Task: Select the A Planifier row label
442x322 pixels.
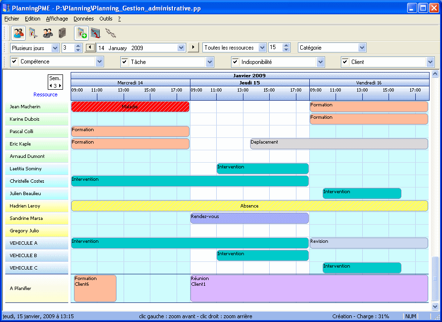Action: click(37, 289)
